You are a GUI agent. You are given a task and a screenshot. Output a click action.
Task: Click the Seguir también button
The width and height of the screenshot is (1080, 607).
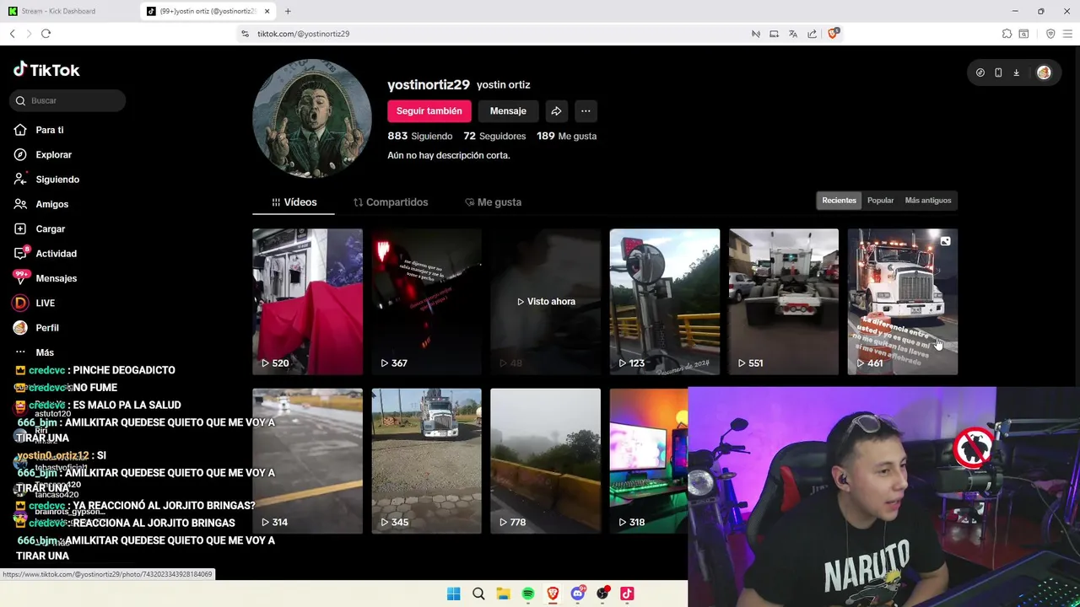(x=429, y=111)
